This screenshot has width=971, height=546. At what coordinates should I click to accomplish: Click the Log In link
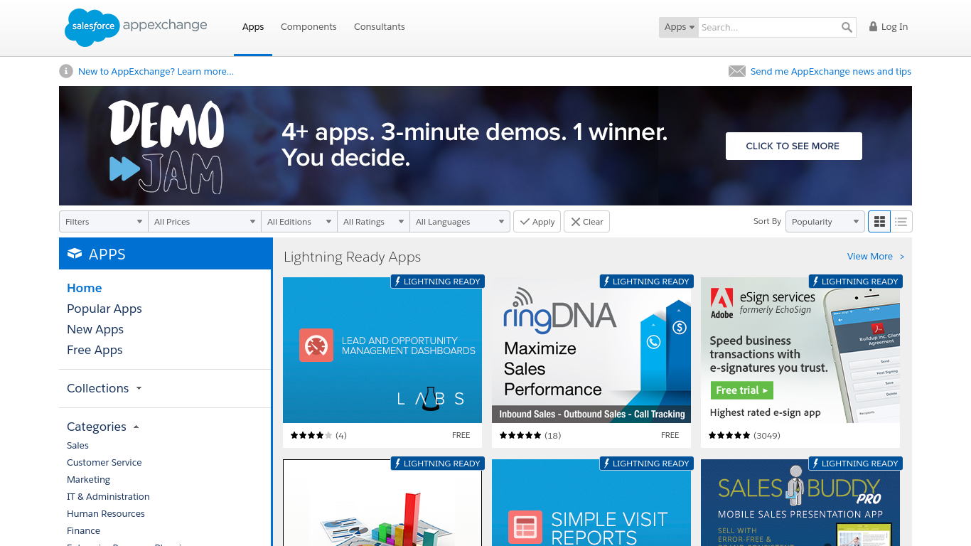tap(894, 27)
